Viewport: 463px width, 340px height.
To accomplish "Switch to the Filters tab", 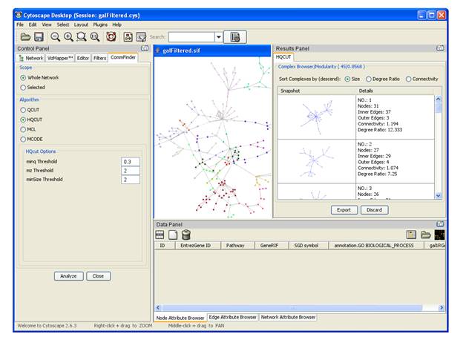I will pos(99,58).
